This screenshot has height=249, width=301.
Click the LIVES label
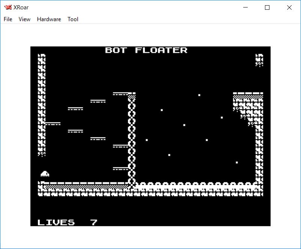tap(56, 222)
